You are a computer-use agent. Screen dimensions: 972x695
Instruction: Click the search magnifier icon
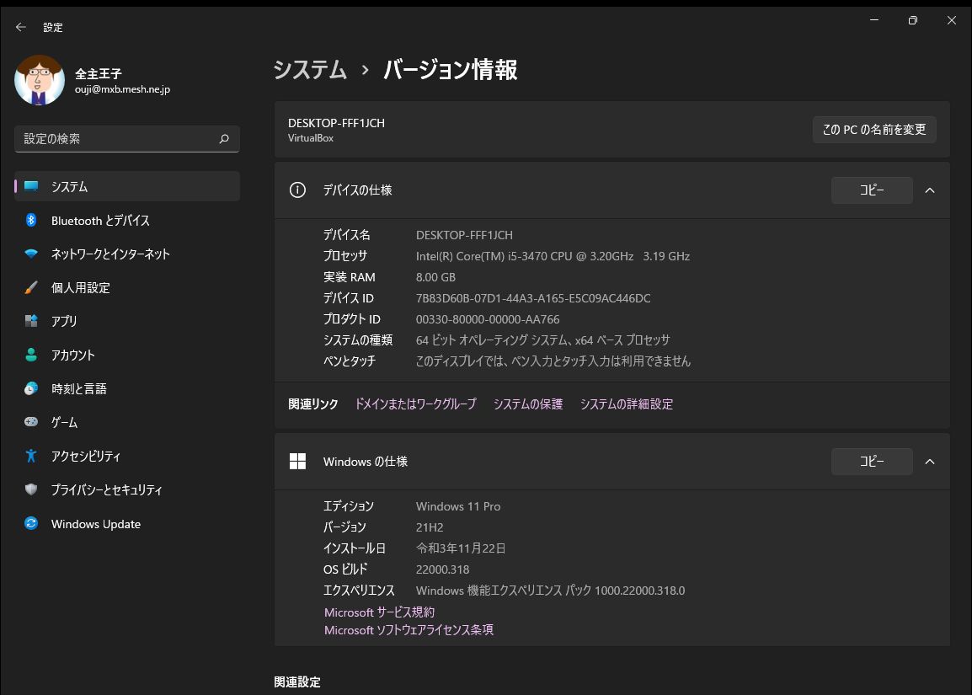(224, 139)
